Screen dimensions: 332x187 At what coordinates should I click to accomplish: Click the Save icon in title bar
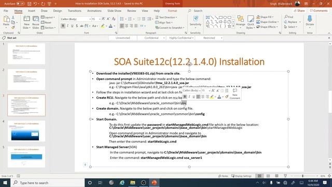(x=29, y=4)
